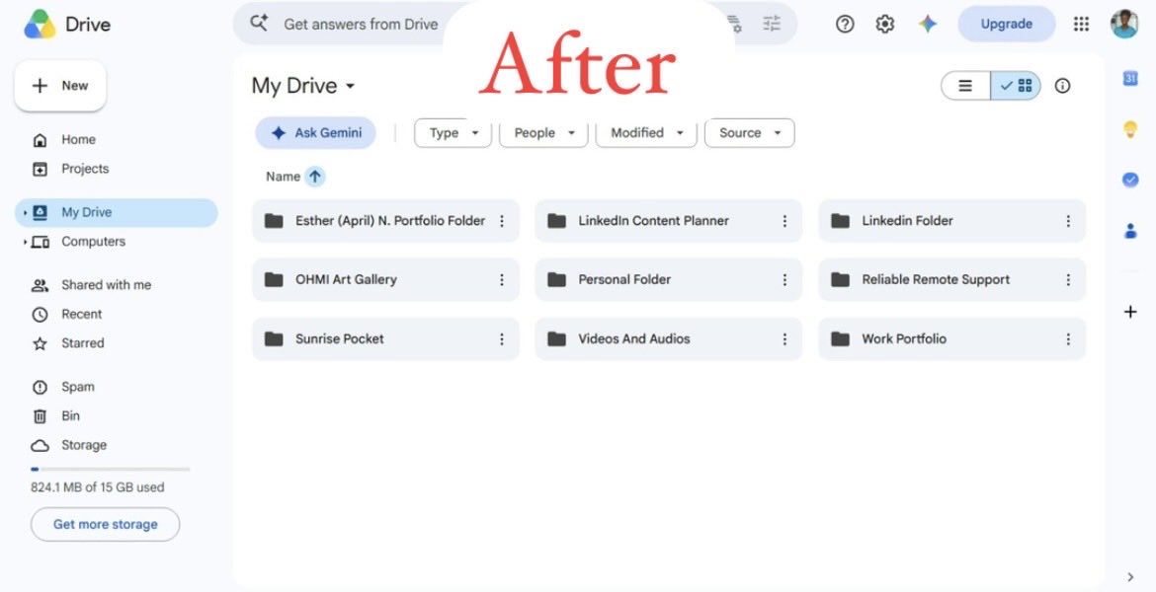Open the Google Drive logo home link
1156x592 pixels.
(67, 25)
